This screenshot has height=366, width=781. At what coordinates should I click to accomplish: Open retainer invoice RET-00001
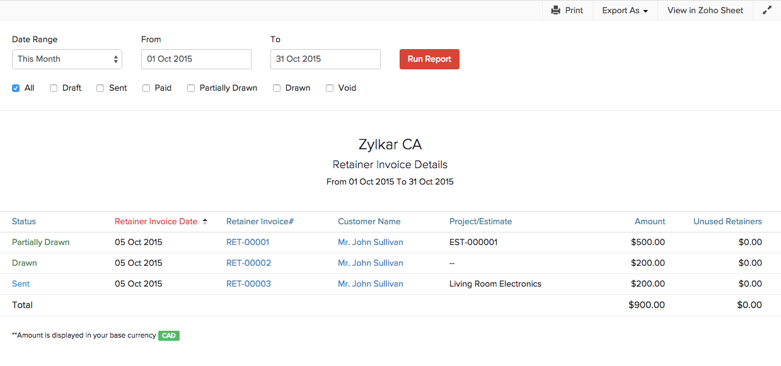click(248, 243)
